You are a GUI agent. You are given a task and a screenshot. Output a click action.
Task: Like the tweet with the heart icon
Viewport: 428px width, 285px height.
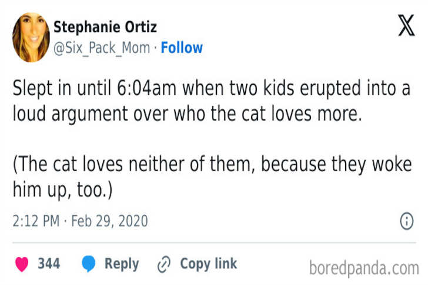(22, 264)
